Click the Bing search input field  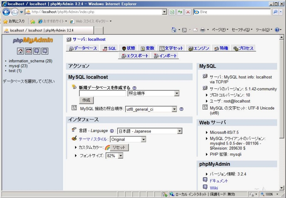point(235,12)
